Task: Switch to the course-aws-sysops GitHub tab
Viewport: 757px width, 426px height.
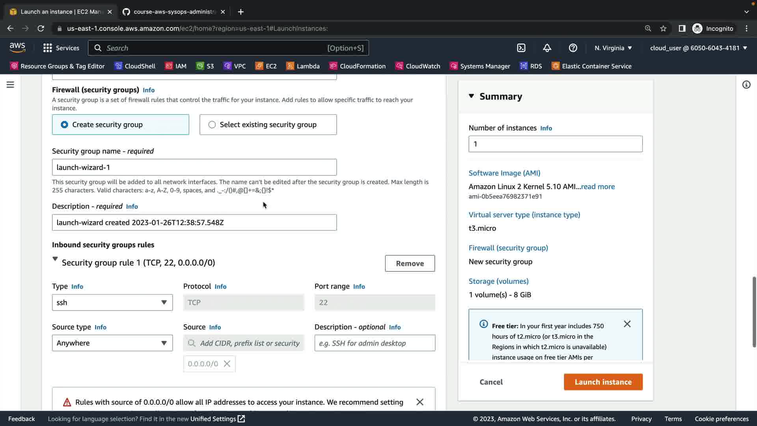Action: (x=173, y=12)
